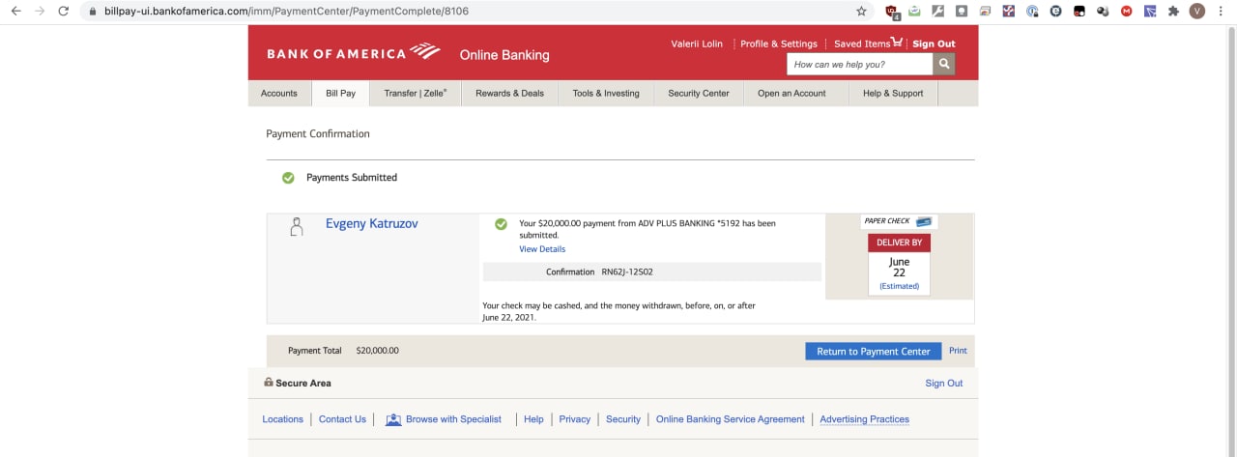Click the How can we help search field
Image resolution: width=1237 pixels, height=457 pixels.
click(860, 64)
